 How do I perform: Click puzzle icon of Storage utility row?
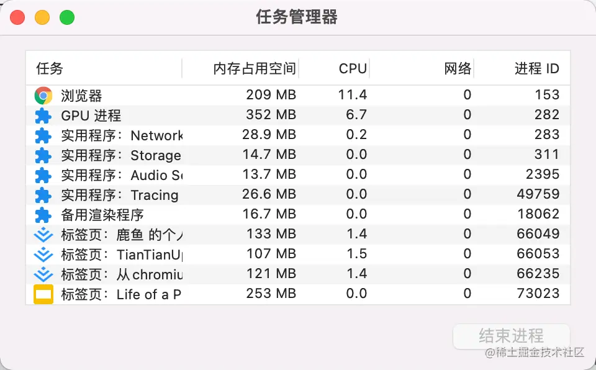[x=43, y=155]
